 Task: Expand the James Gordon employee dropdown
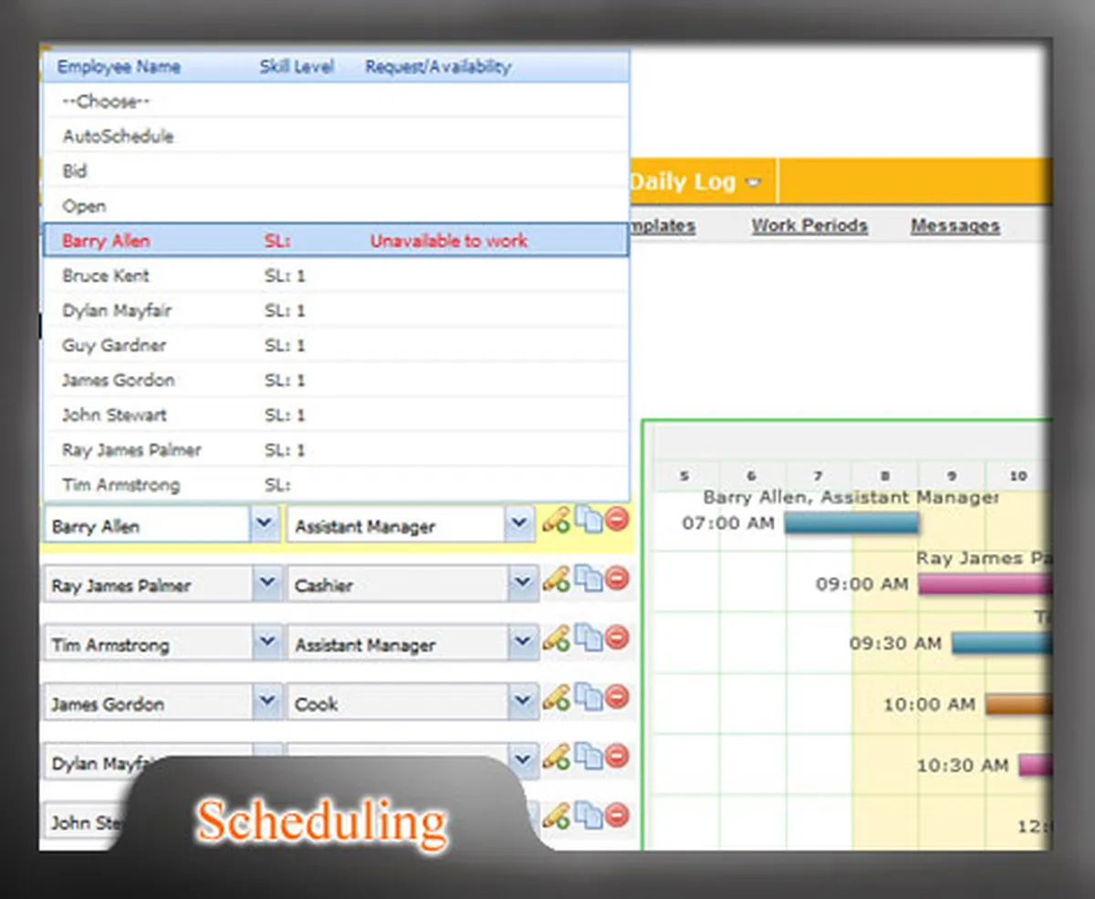266,702
